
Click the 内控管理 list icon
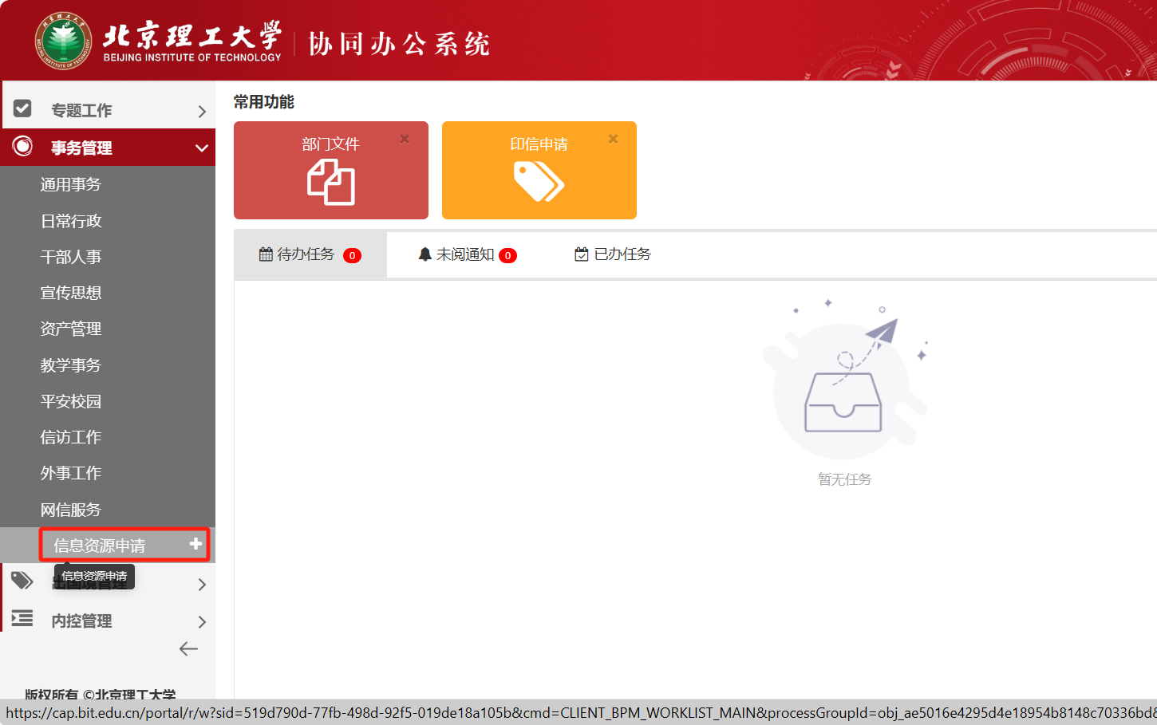click(22, 618)
